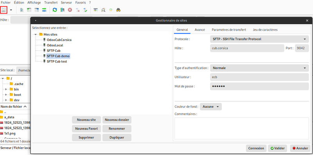Select the SFTP Cub test site entry
The height and width of the screenshot is (155, 313).
[57, 62]
